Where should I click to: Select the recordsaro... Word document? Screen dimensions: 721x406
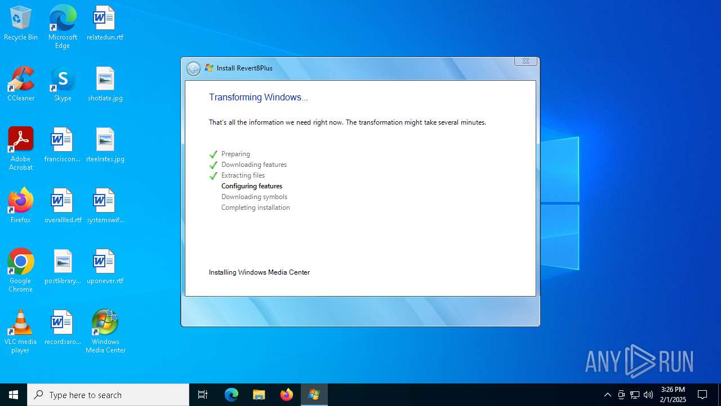coord(63,328)
